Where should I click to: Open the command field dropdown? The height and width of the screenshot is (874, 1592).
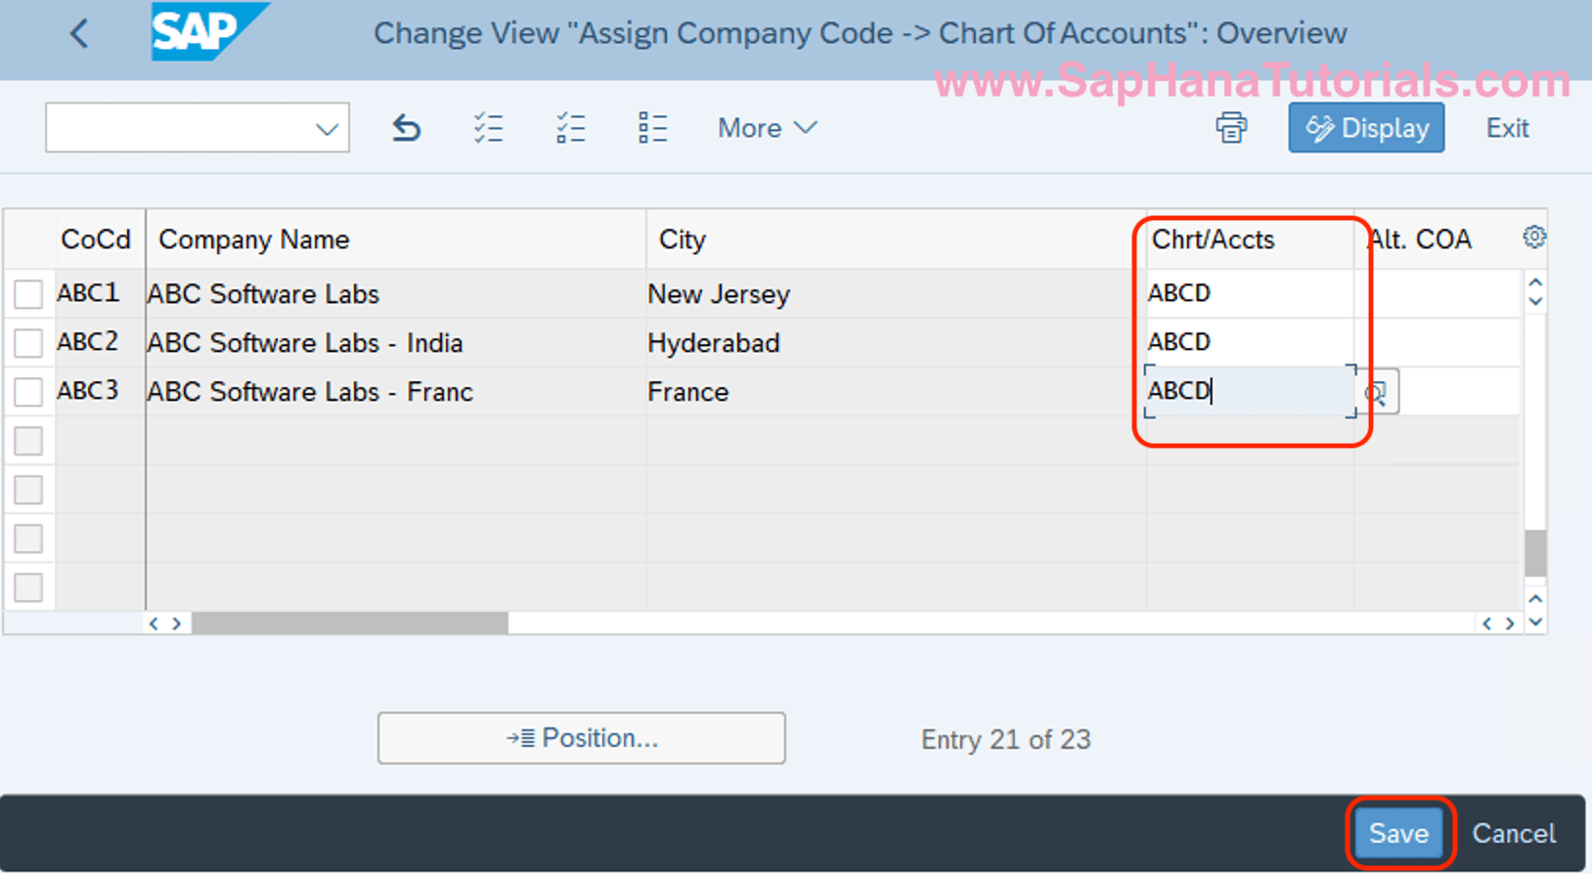click(x=327, y=128)
